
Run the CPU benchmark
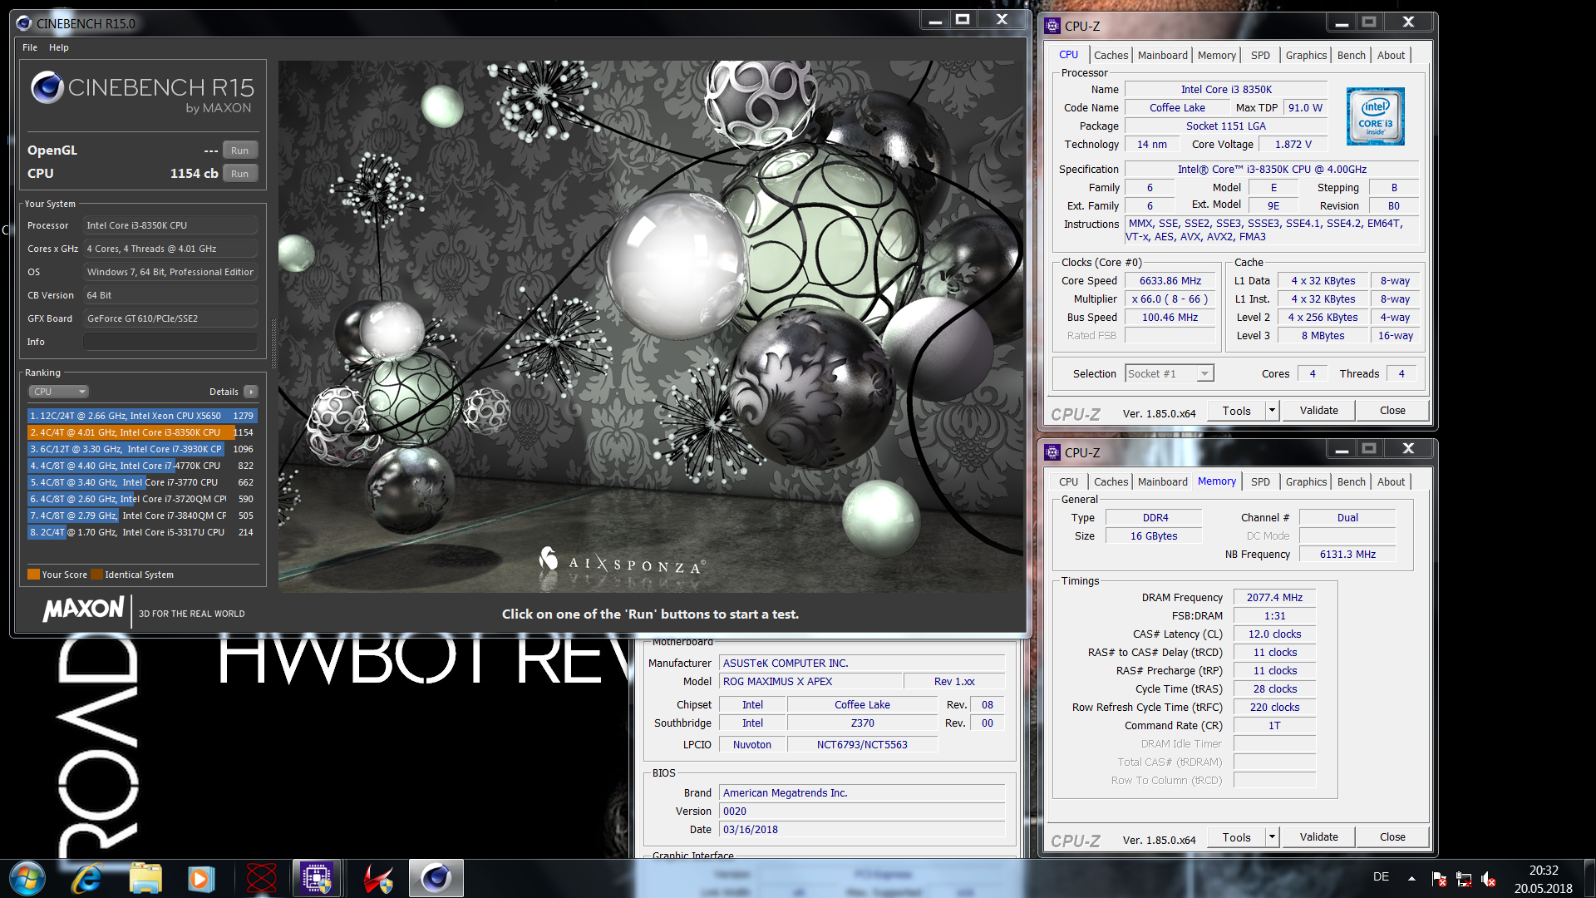tap(239, 174)
